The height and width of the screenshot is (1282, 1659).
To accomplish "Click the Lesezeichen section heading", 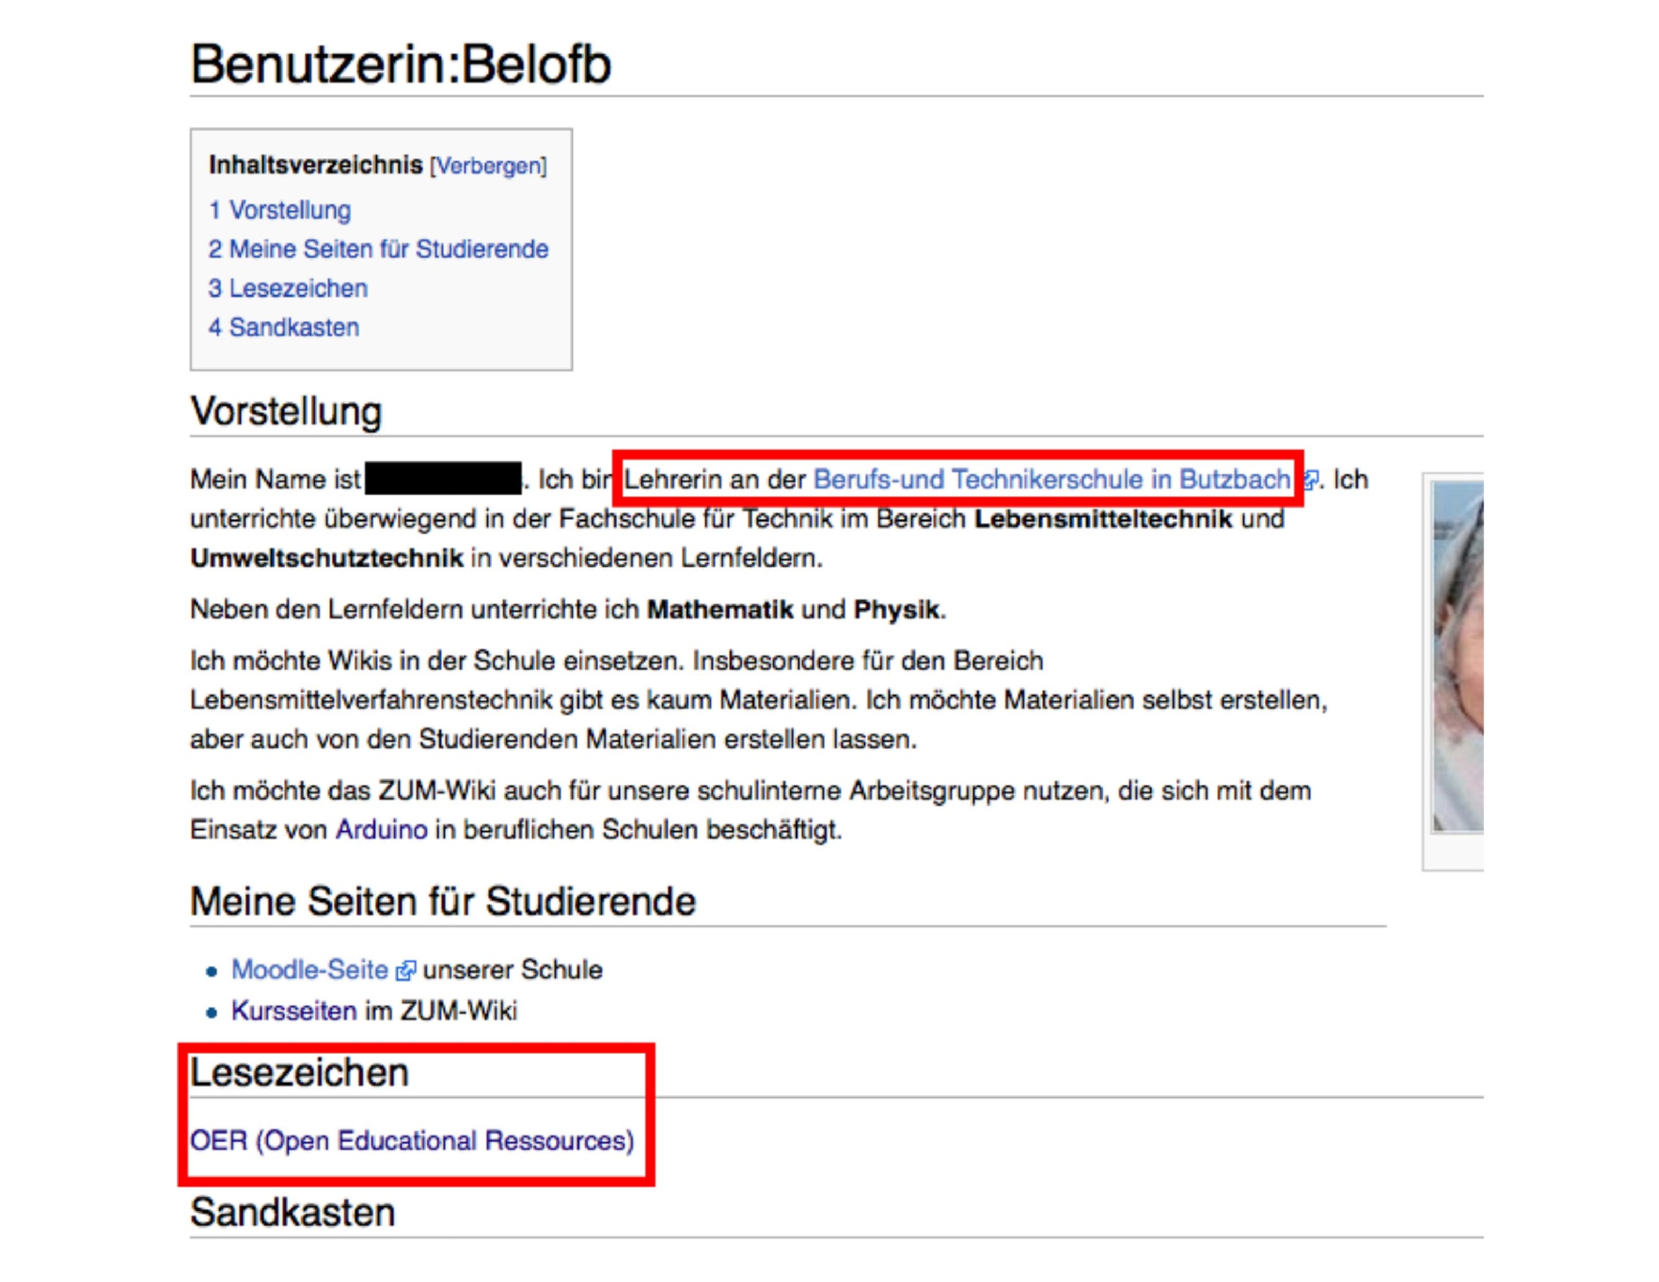I will (x=299, y=1072).
